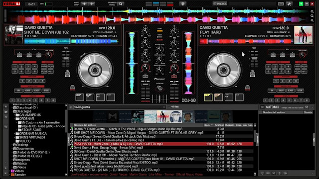This screenshot has height=179, width=319.
Task: Expand the Desktop tree node
Action: [12, 145]
